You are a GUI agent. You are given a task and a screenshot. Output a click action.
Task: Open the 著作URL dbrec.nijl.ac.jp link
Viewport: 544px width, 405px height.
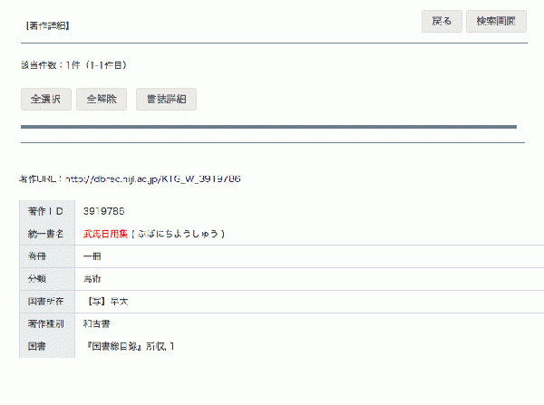(153, 178)
